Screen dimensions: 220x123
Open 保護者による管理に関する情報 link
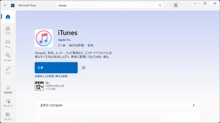pos(51,76)
